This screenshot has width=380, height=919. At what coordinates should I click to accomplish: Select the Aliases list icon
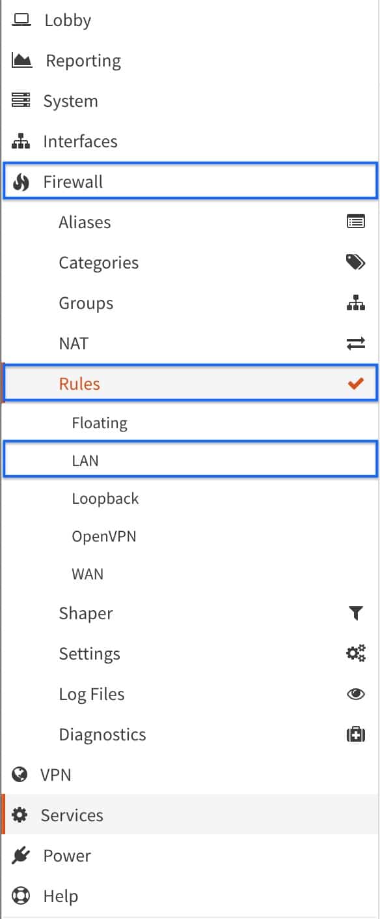tap(357, 222)
